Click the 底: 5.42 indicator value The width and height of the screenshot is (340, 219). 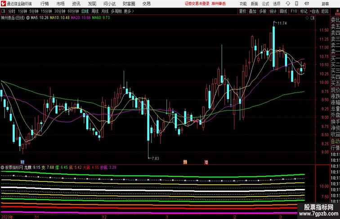tap(75, 167)
